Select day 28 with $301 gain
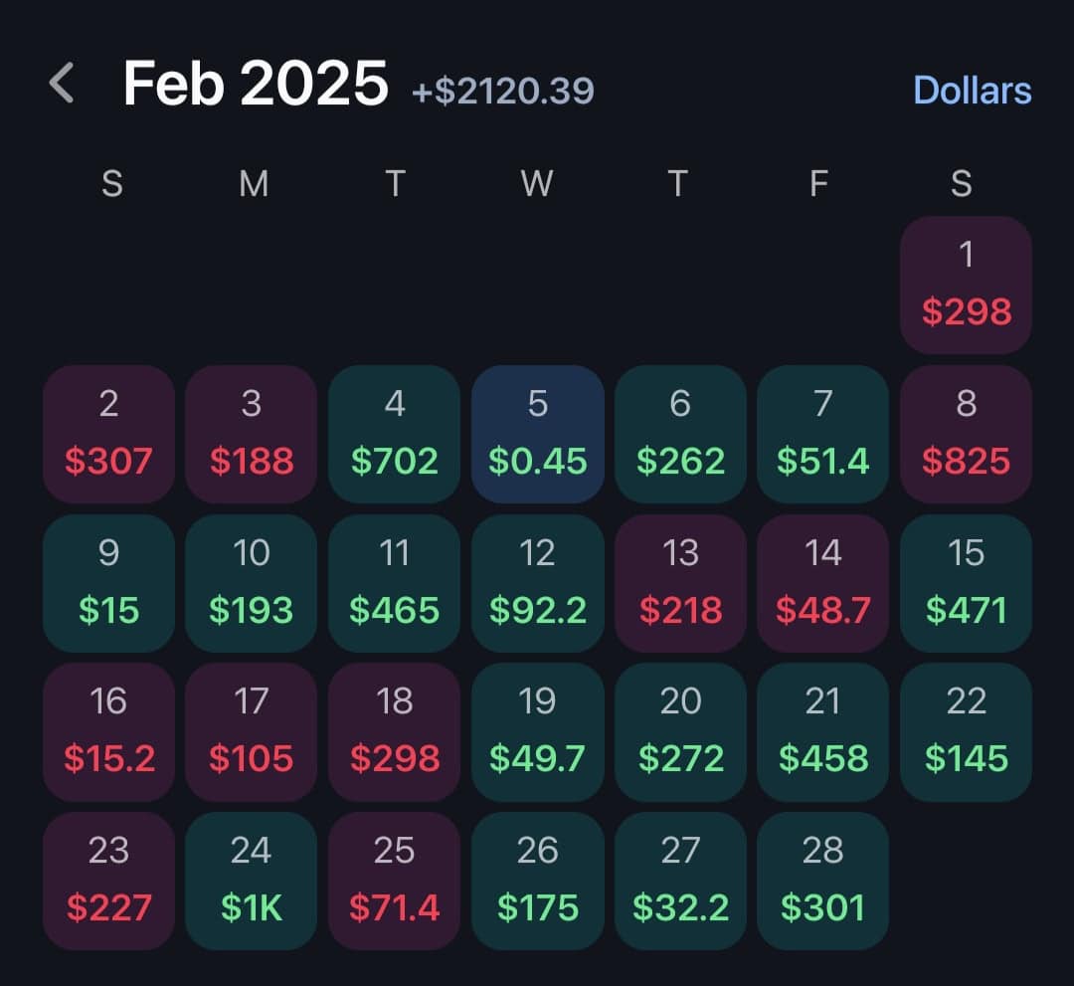 [x=822, y=881]
